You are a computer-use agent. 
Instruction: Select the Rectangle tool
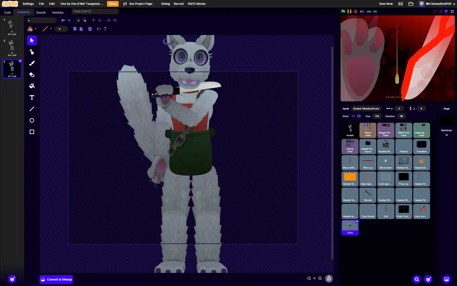pos(32,132)
